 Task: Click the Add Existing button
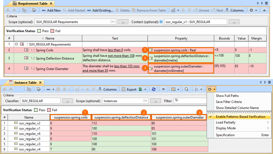click(x=100, y=10)
